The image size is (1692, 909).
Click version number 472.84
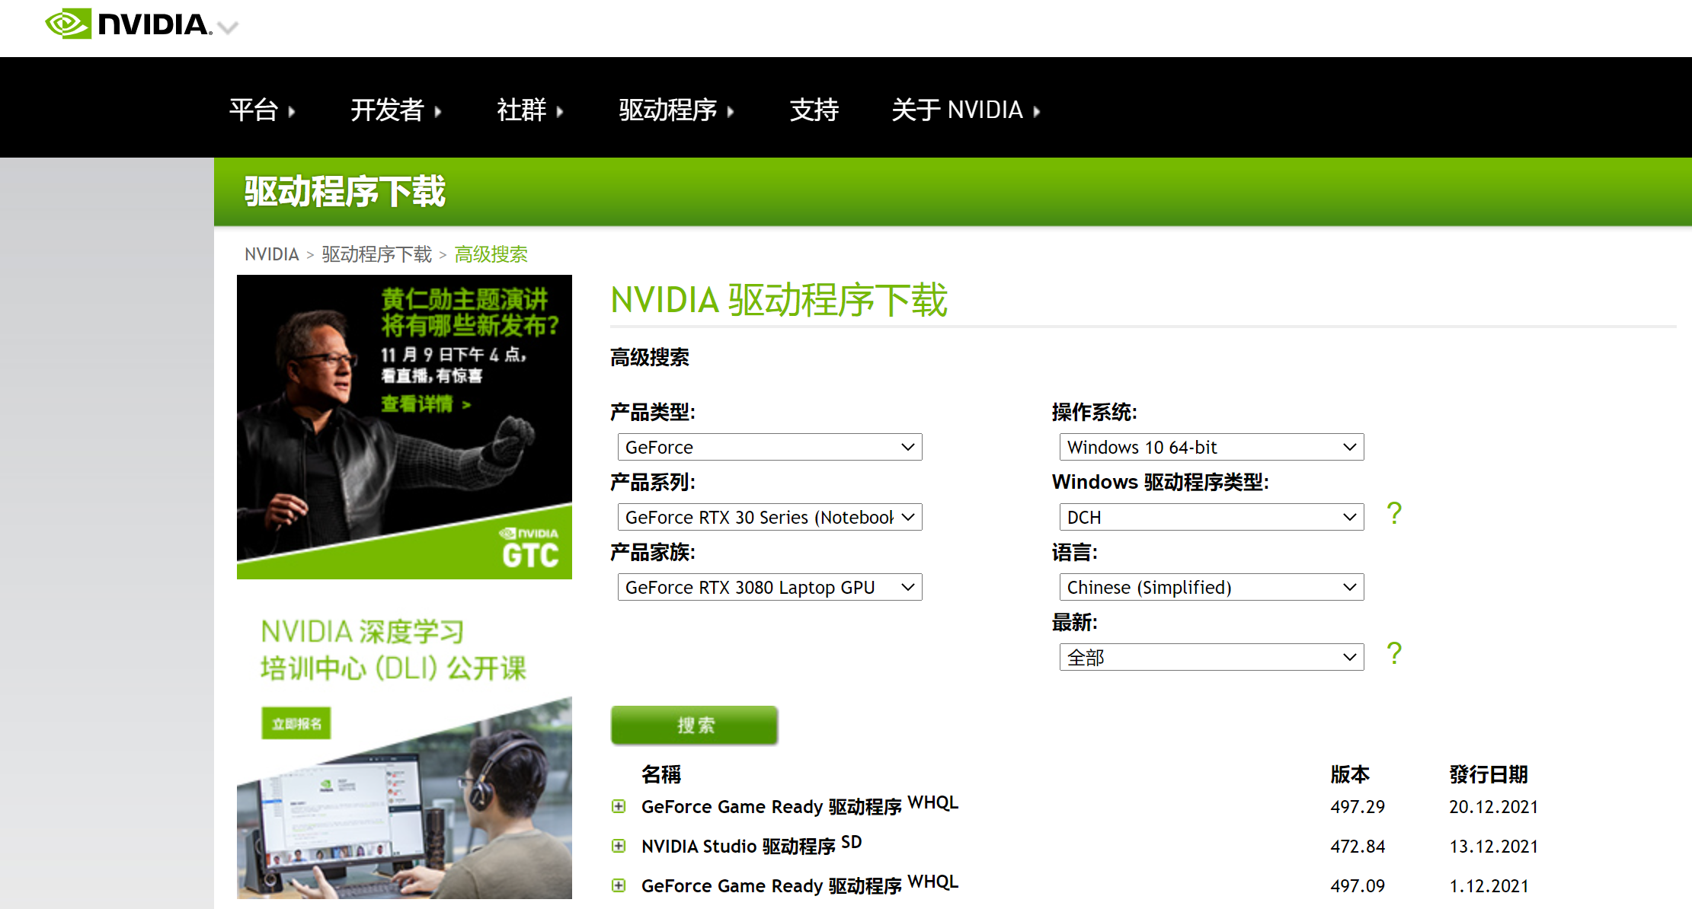(1358, 847)
